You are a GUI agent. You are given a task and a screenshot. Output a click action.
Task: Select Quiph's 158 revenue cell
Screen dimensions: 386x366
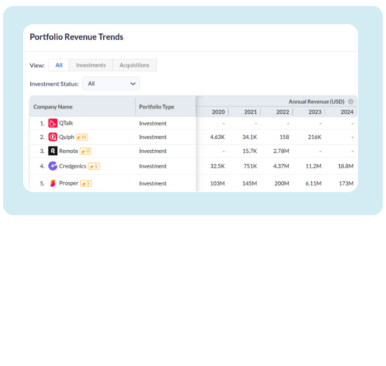(284, 137)
